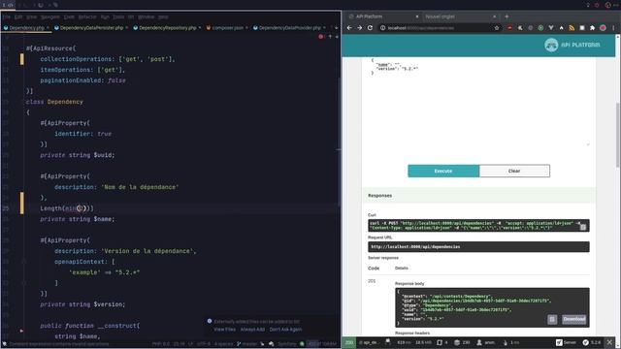Viewport: 621px width, 349px height.
Task: Close the API Platform browser tab
Action: pyautogui.click(x=417, y=16)
